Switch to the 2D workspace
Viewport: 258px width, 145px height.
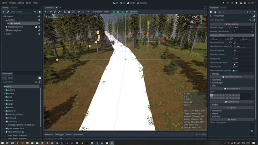115,3
